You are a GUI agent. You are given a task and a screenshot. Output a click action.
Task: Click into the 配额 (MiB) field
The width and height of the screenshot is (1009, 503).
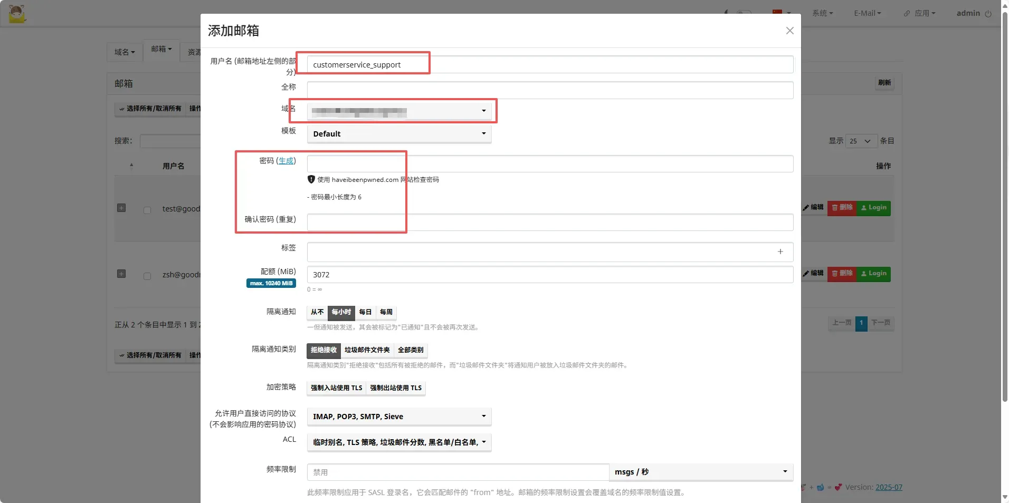click(x=549, y=275)
